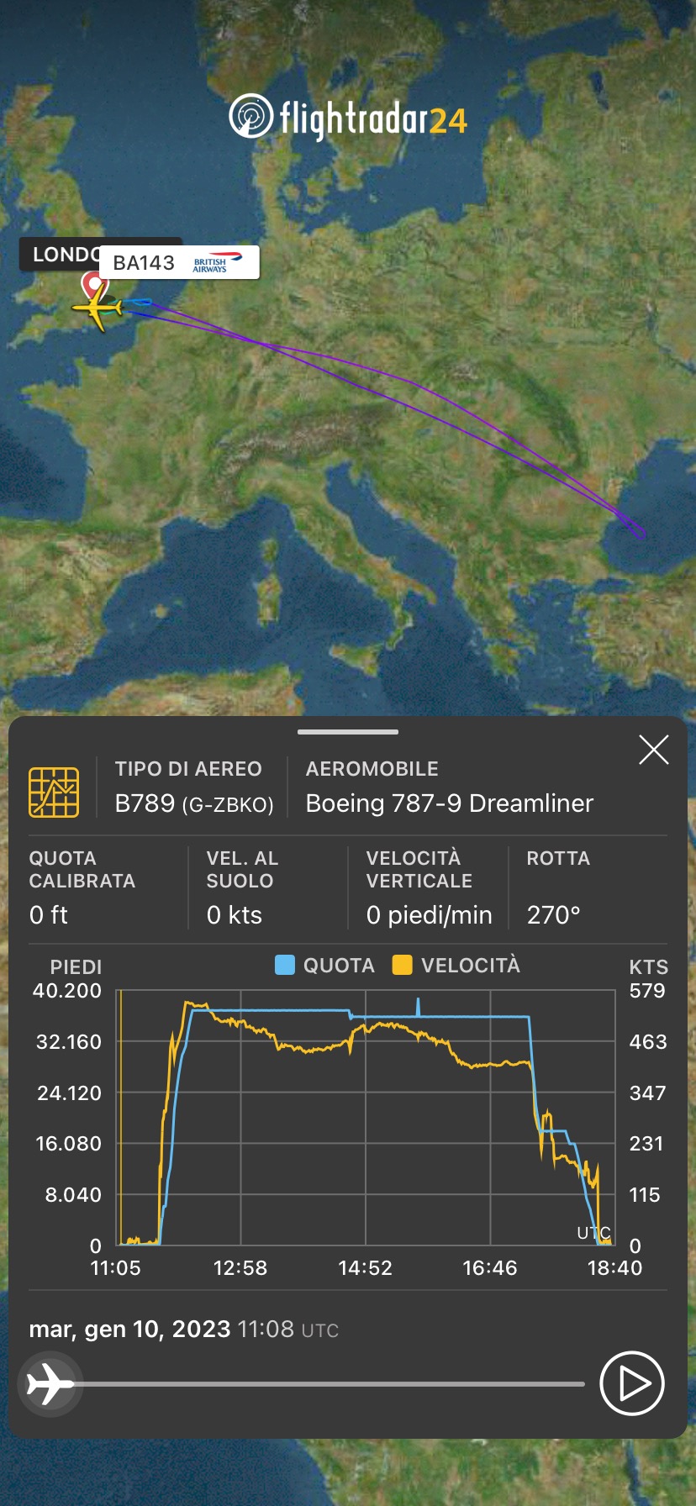Tap the Boeing 787-9 Dreamliner aircraft name
This screenshot has height=1506, width=696.
(x=449, y=803)
